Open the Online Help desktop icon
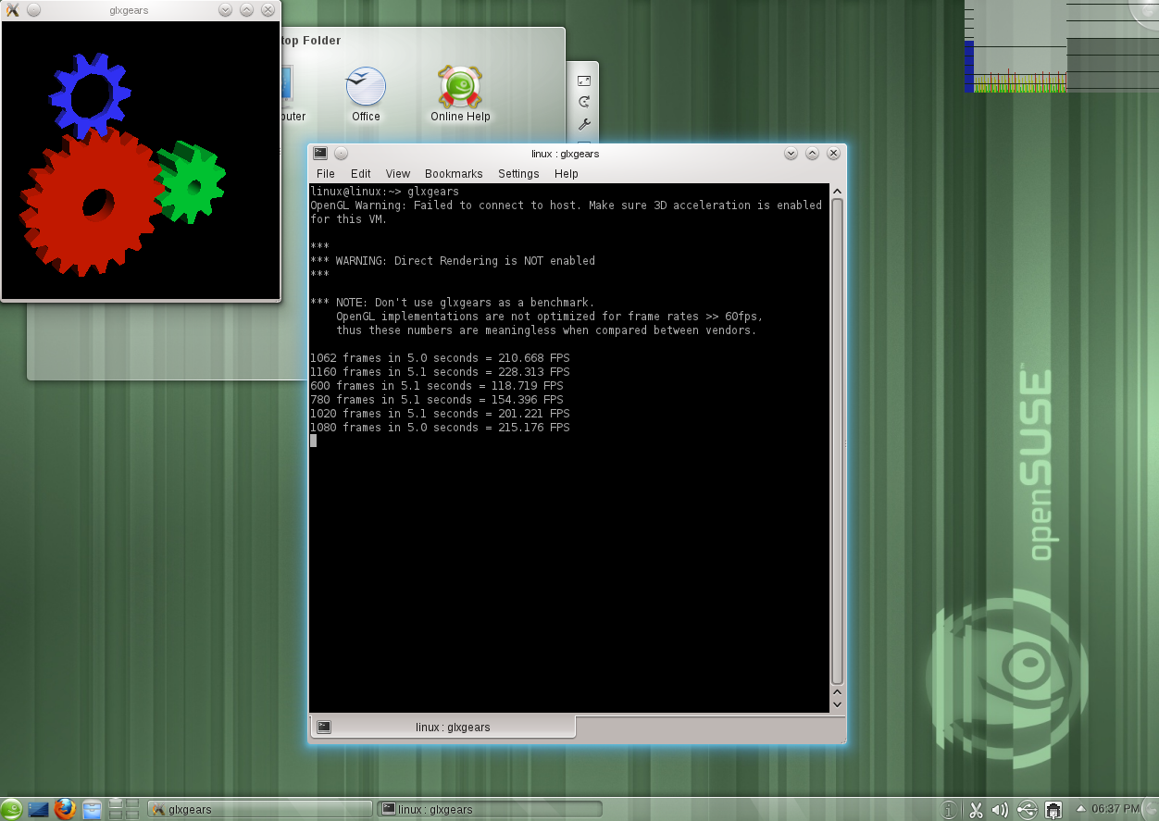This screenshot has height=821, width=1159. pos(459,93)
